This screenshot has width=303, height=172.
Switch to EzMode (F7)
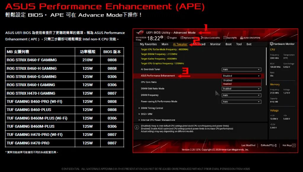(x=269, y=145)
